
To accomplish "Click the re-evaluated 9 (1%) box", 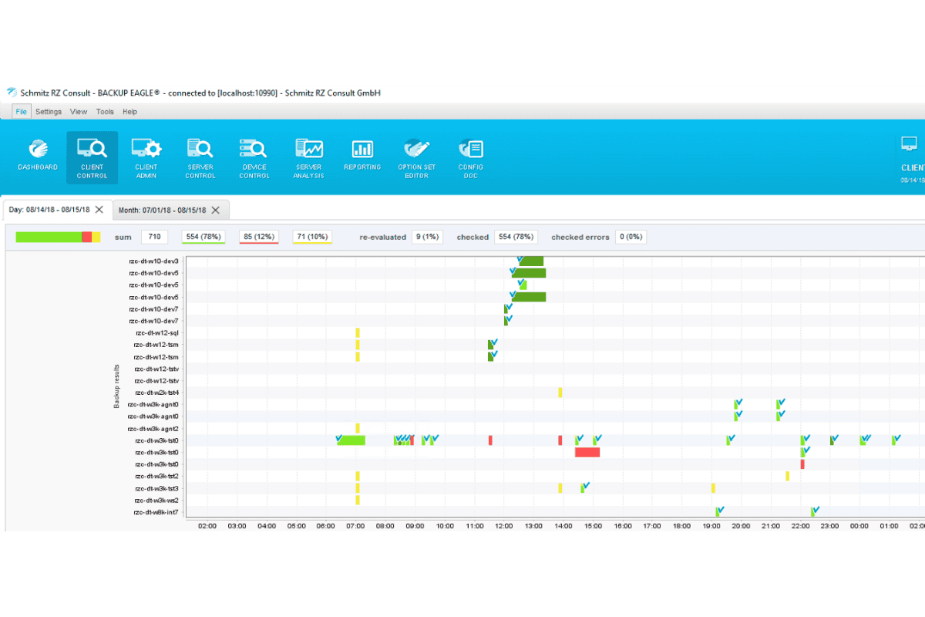I will point(427,237).
